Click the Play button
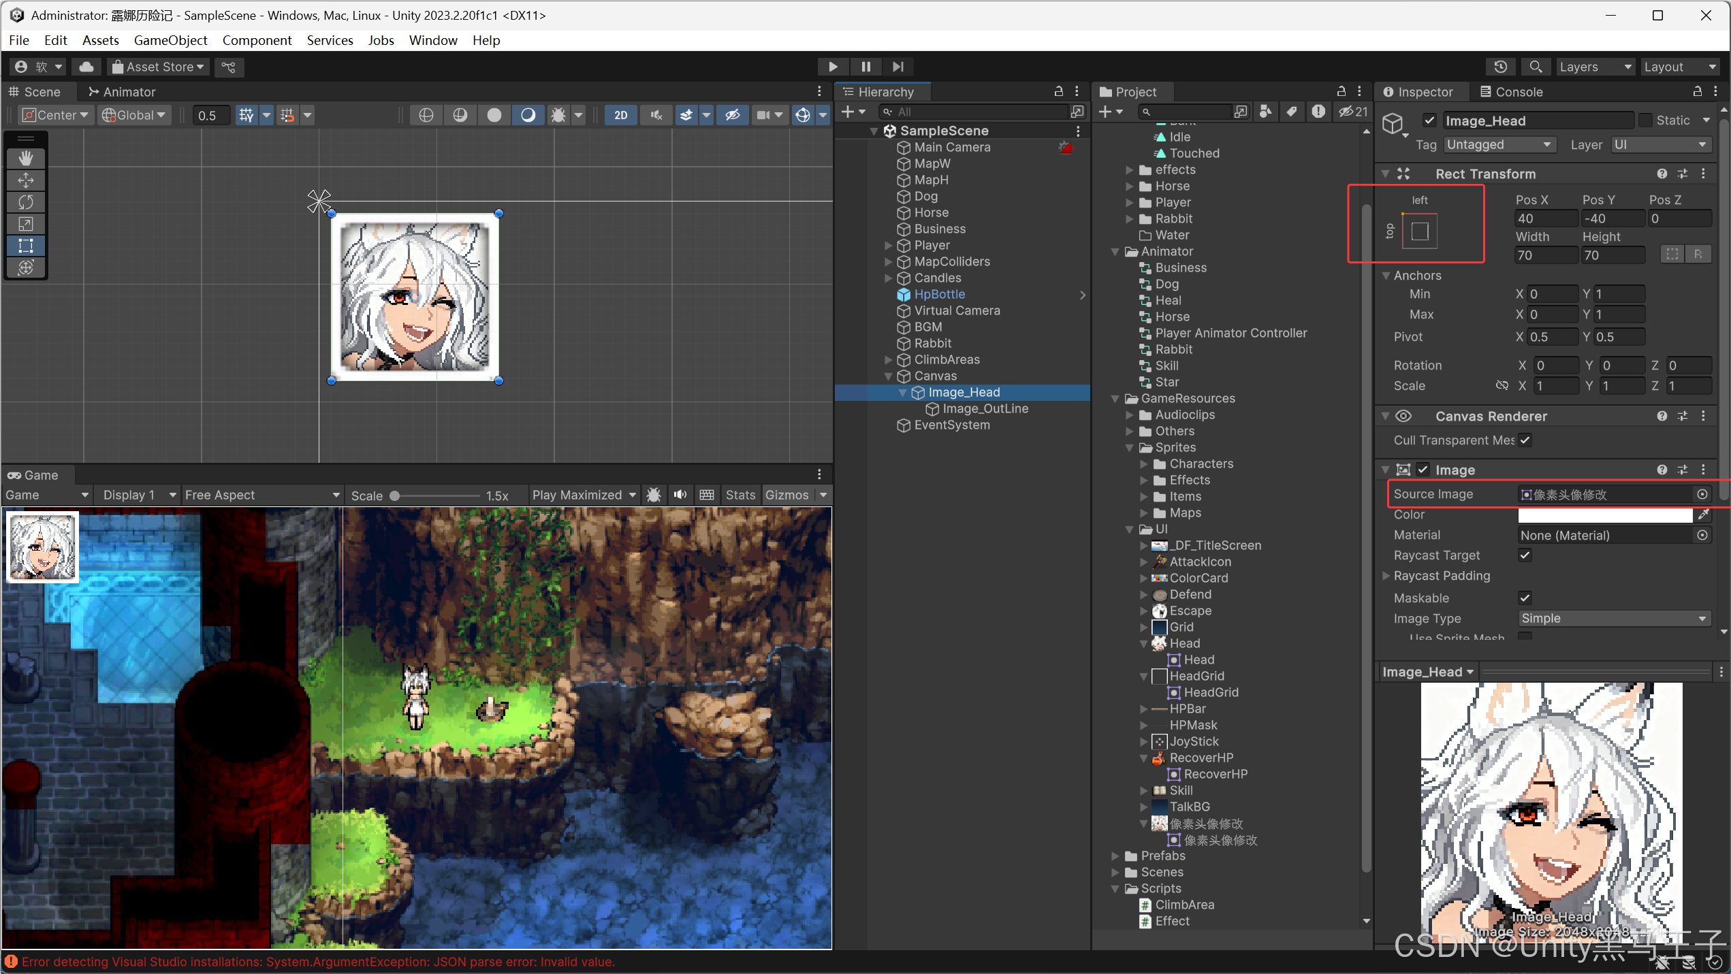The height and width of the screenshot is (974, 1731). (832, 67)
